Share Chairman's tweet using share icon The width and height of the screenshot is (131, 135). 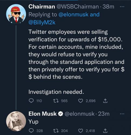[105, 101]
